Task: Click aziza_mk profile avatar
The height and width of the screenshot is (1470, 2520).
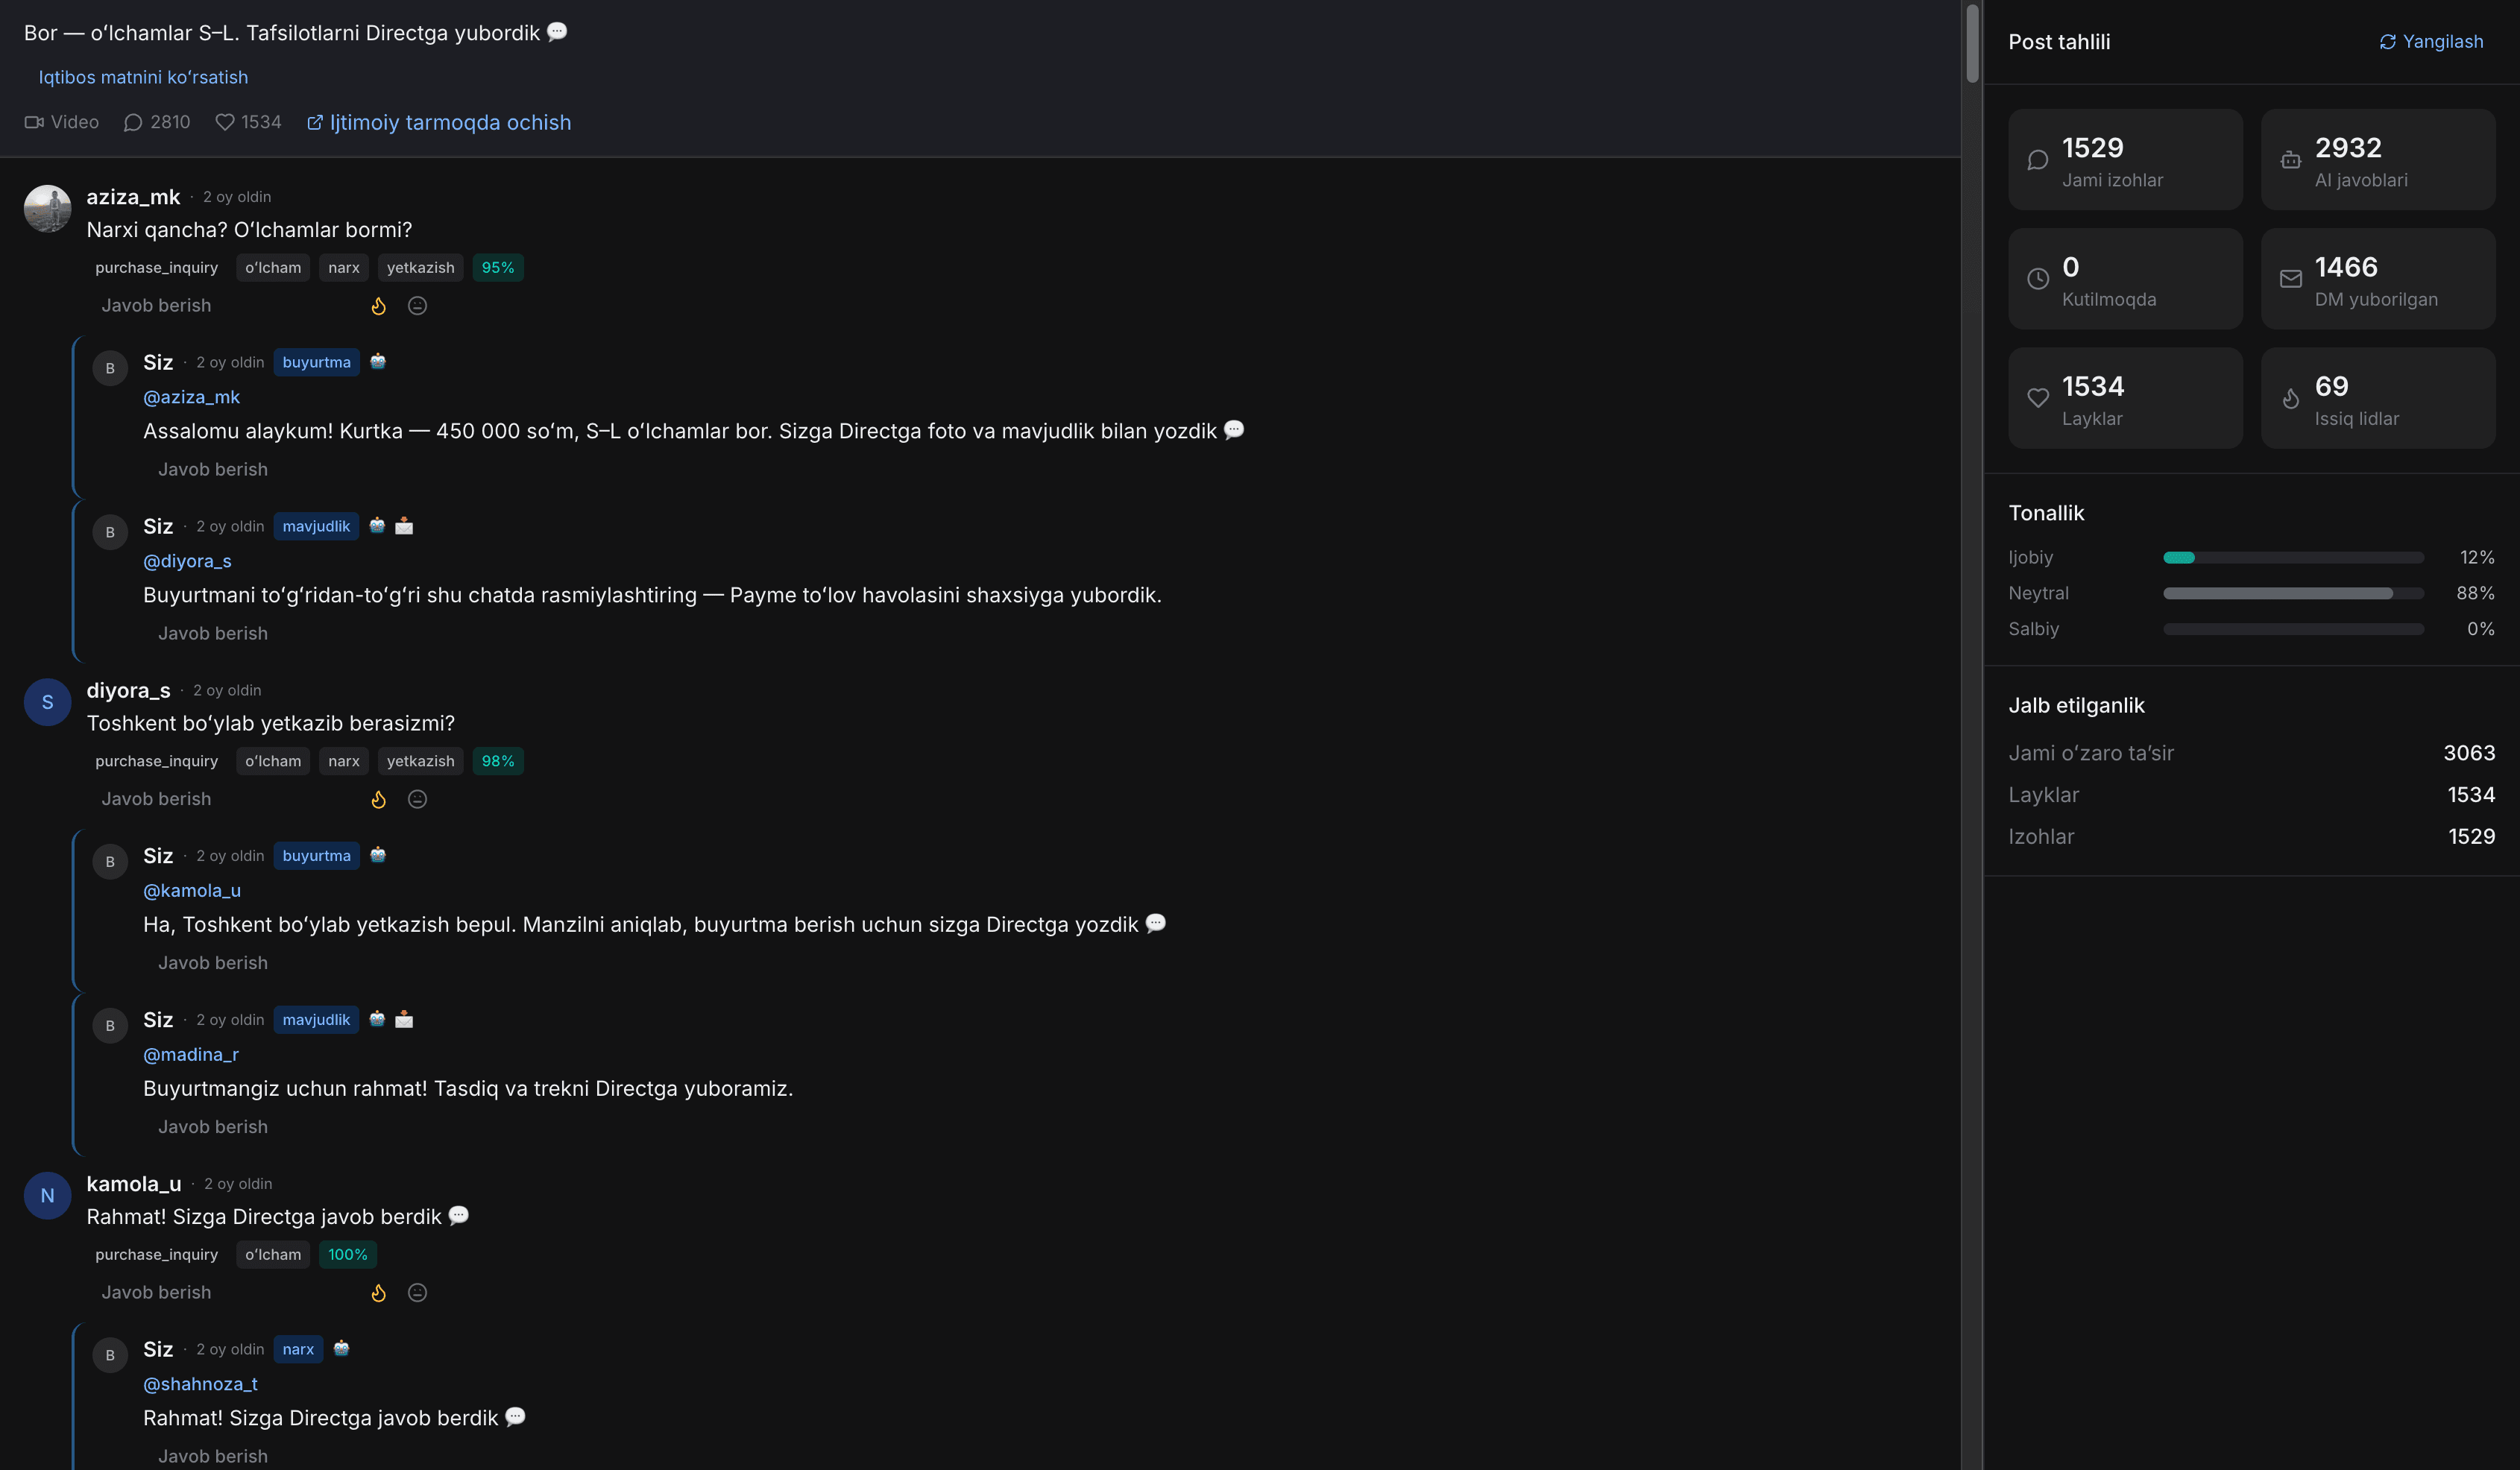Action: [x=47, y=208]
